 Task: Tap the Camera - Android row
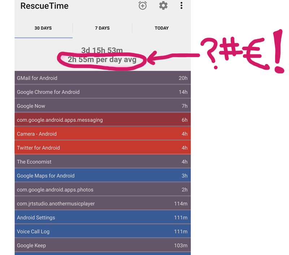(102, 134)
